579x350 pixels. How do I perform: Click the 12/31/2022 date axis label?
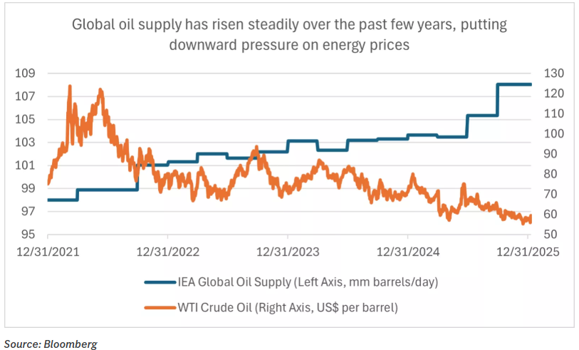168,251
